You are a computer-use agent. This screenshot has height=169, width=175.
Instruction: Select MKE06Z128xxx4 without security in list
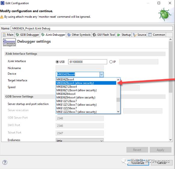click(86, 87)
